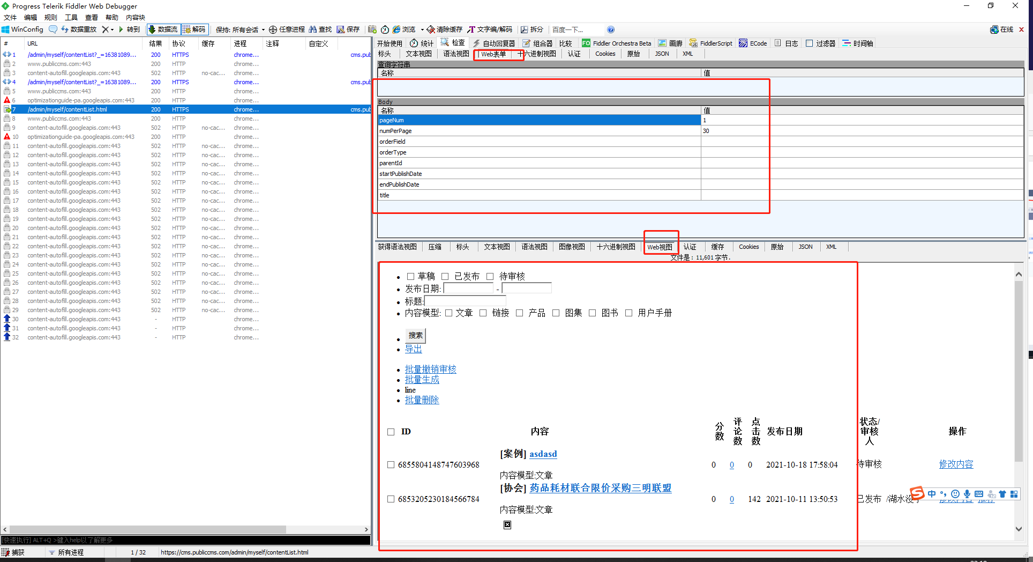Open the 百度一下 search combo box
The height and width of the screenshot is (562, 1033).
pos(577,29)
